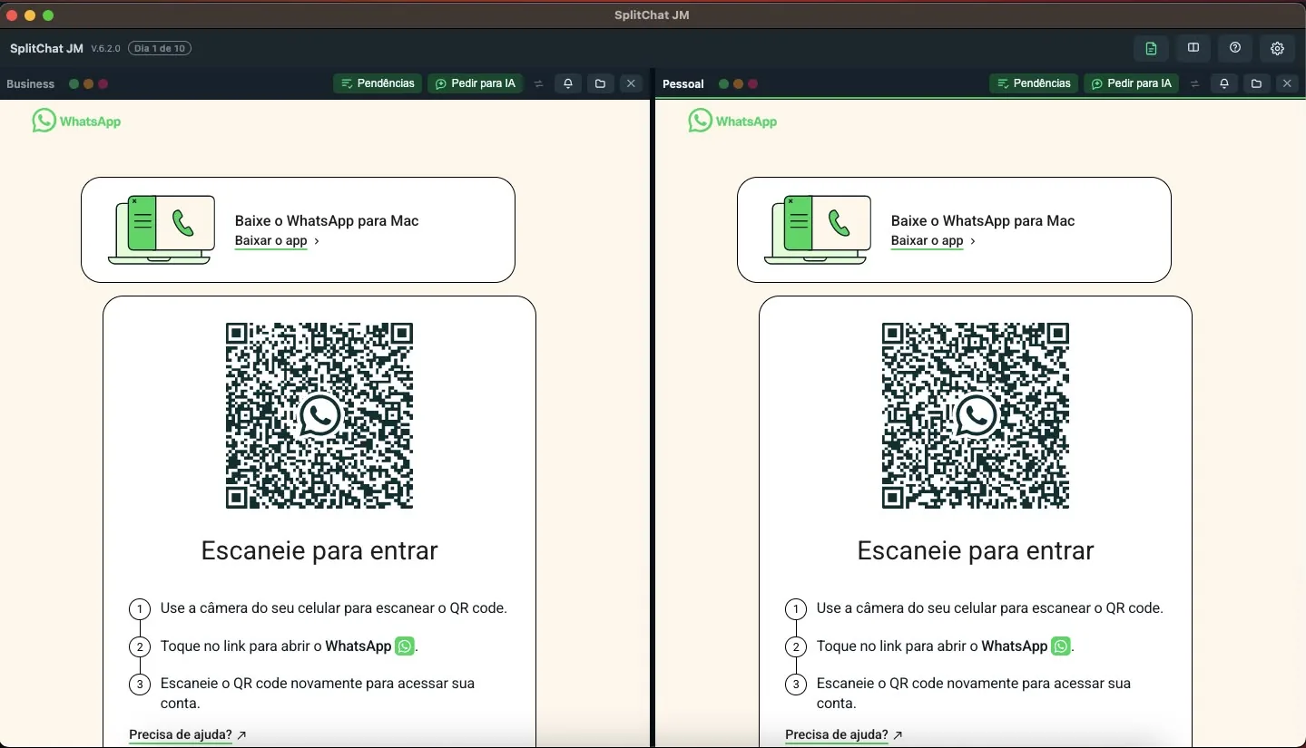
Task: Click the green status dot in Pessoal panel
Action: point(723,84)
